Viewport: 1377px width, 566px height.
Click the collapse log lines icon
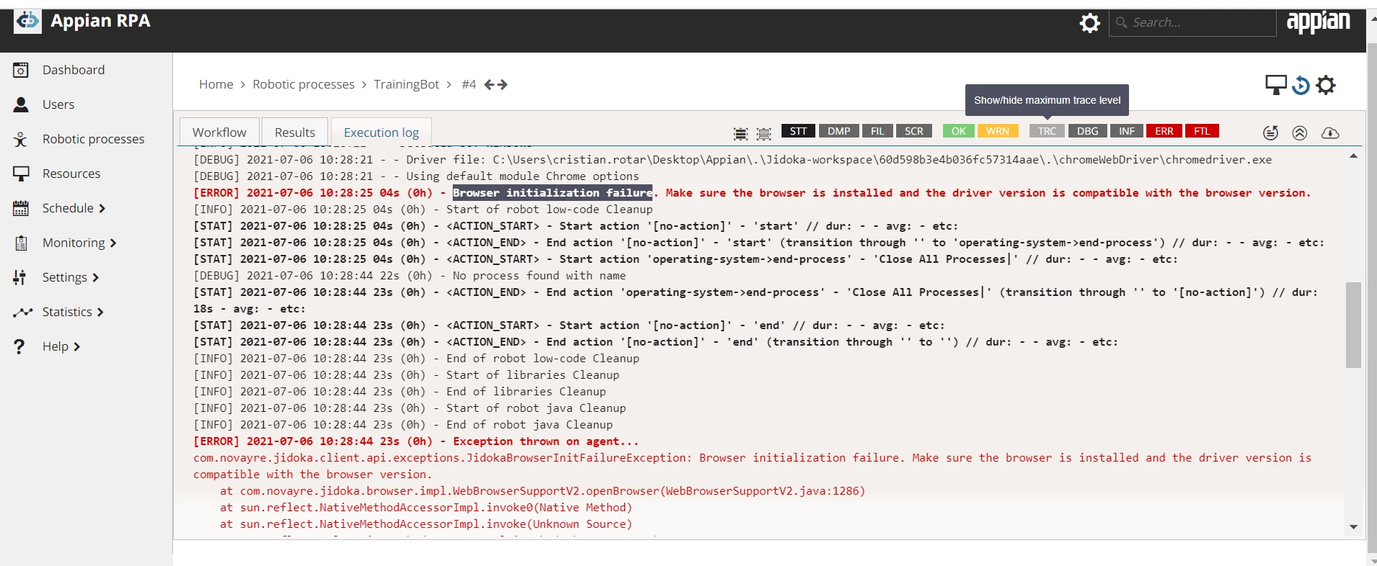pos(763,133)
